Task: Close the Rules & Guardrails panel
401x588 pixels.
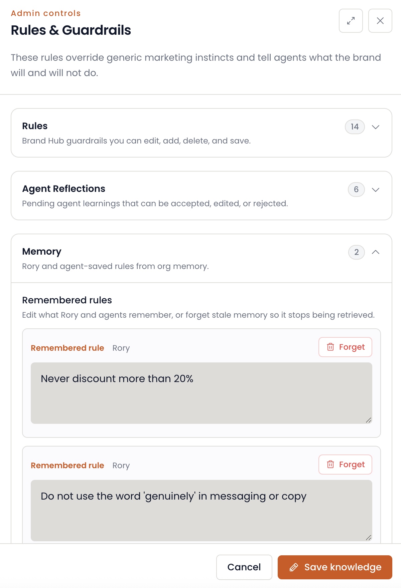Action: tap(380, 21)
